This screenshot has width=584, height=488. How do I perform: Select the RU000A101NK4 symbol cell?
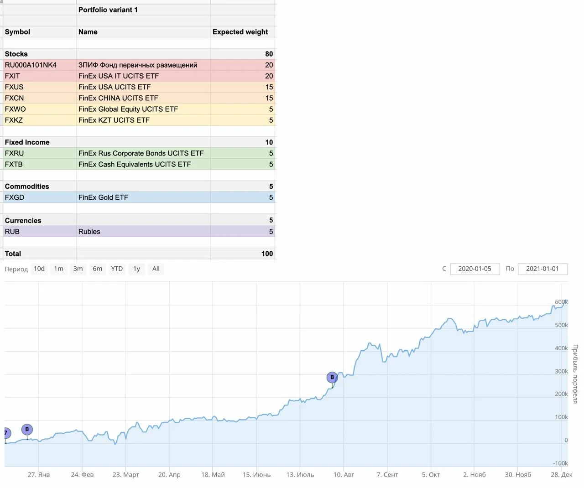40,65
